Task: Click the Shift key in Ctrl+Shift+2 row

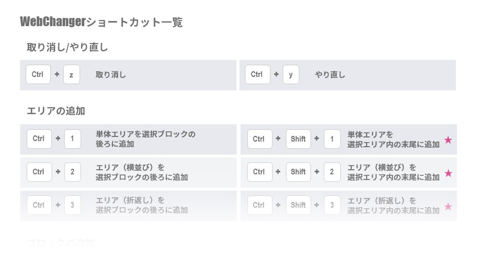Action: [x=298, y=172]
